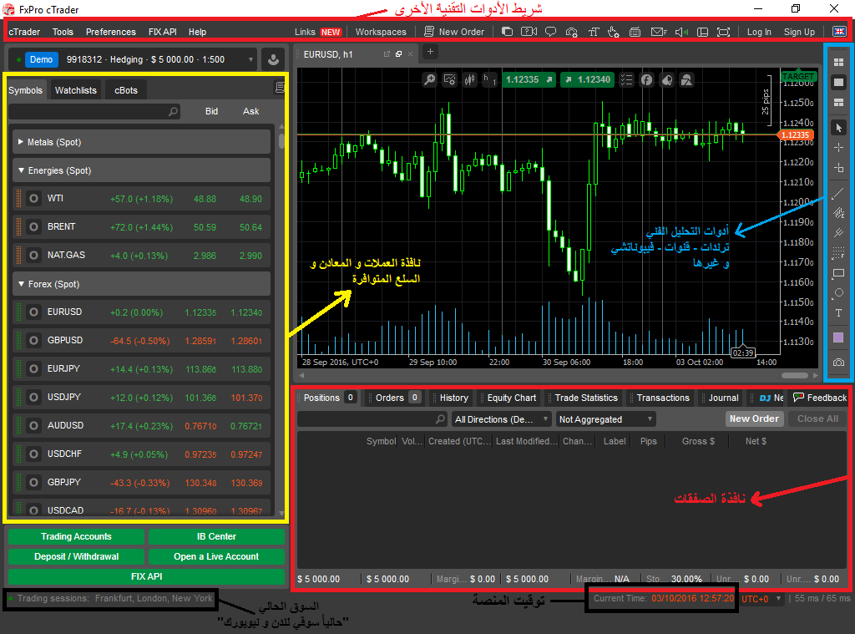Toggle the round button next to BRENT

click(33, 226)
